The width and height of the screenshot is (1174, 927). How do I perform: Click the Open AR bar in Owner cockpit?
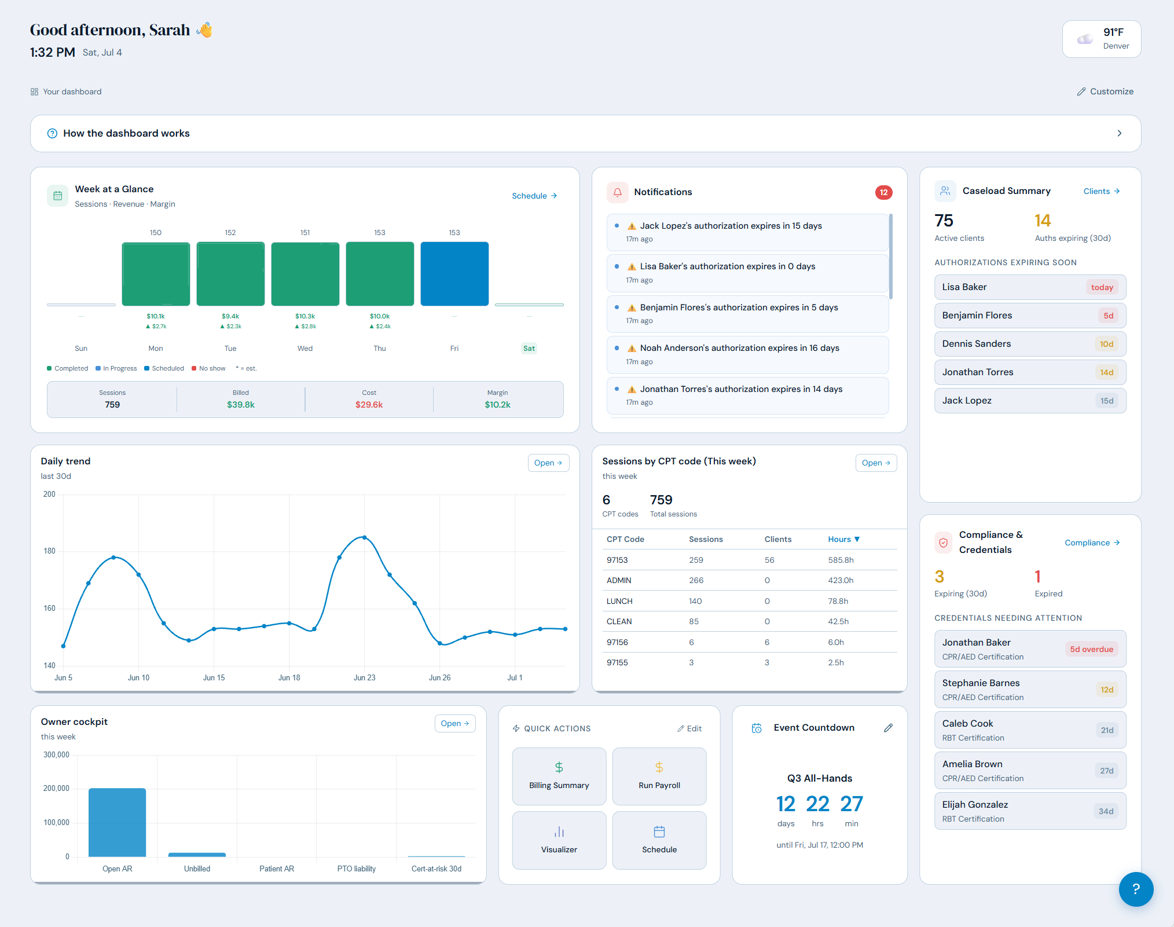pyautogui.click(x=118, y=822)
